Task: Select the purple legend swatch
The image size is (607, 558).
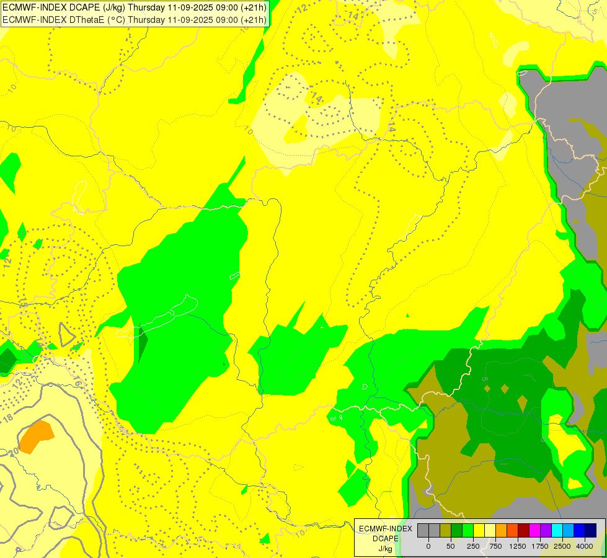Action: coord(546,530)
